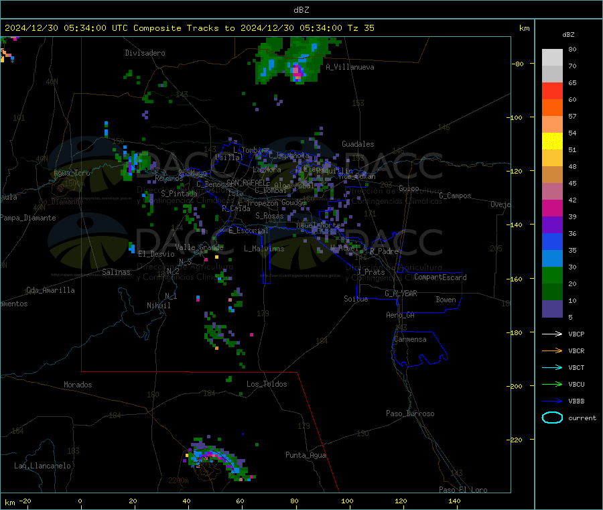Click the Pampa_Diamante map label

(28, 218)
